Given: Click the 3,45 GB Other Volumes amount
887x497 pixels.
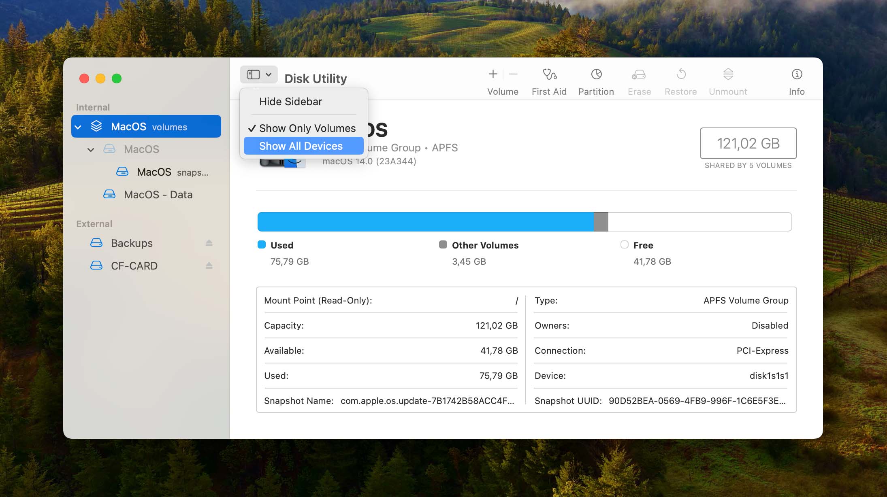Looking at the screenshot, I should 469,261.
